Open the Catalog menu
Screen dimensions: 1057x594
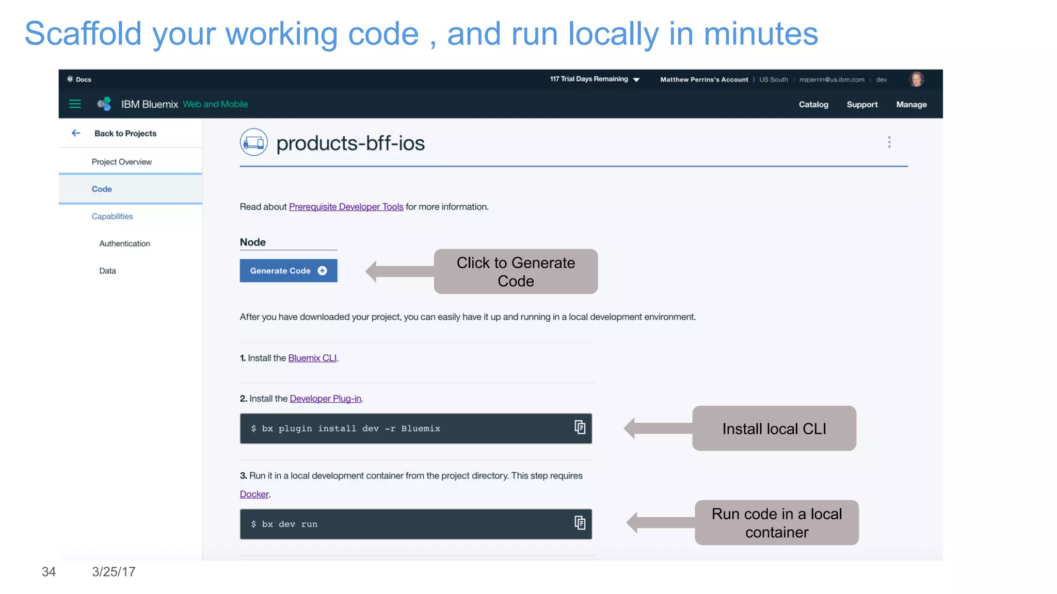click(x=813, y=105)
